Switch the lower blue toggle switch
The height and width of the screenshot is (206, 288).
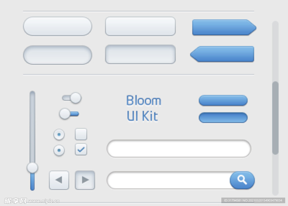(69, 114)
